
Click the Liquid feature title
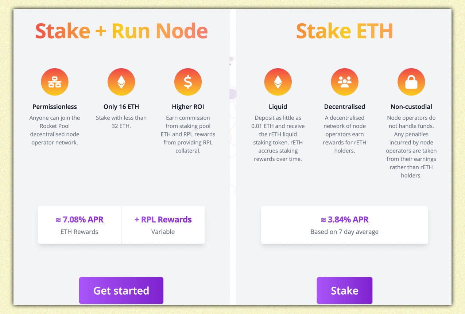(x=278, y=107)
